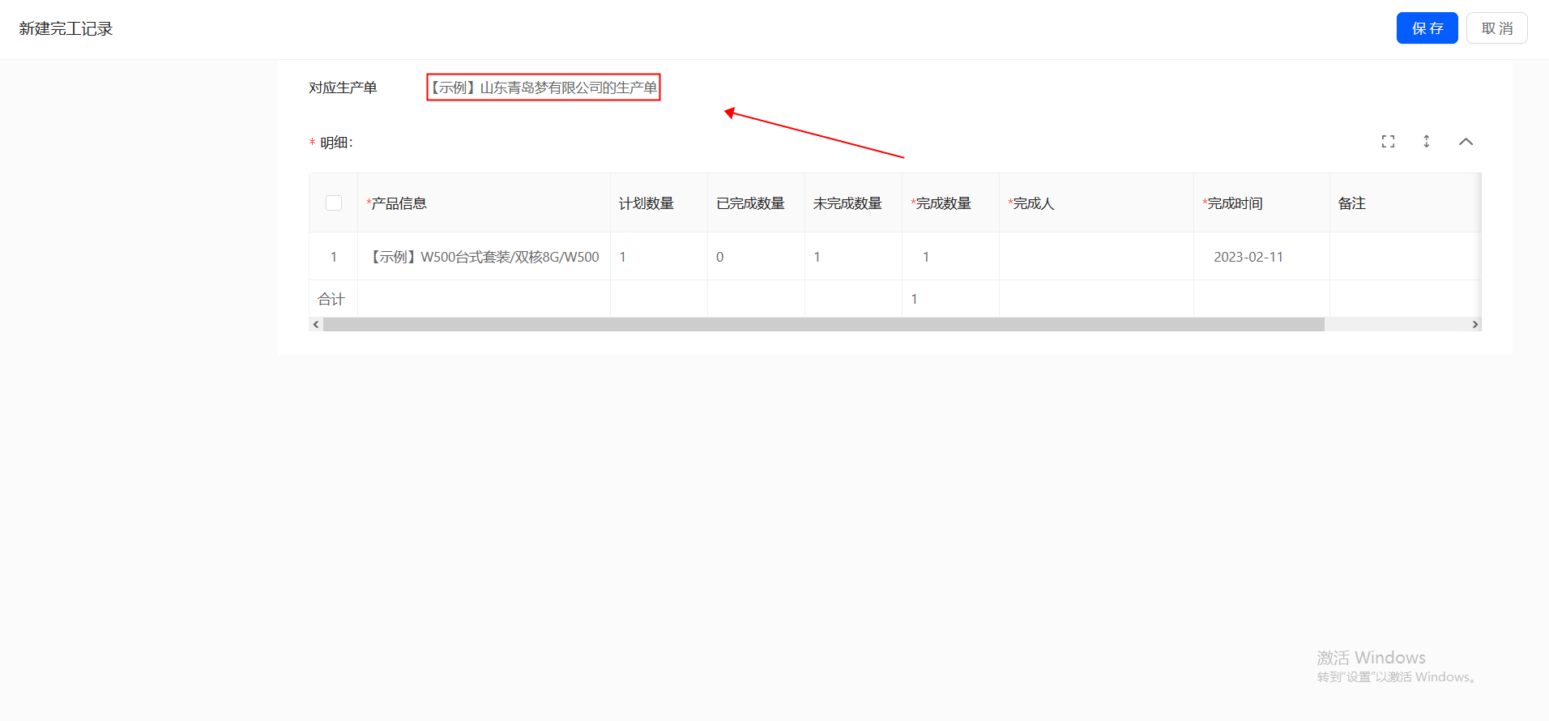1549x721 pixels.
Task: Click the empty 完成人 cell in row 1
Action: click(x=1096, y=257)
